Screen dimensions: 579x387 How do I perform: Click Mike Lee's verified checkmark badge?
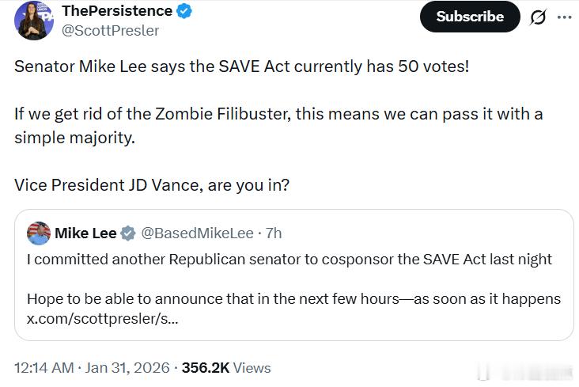[128, 233]
